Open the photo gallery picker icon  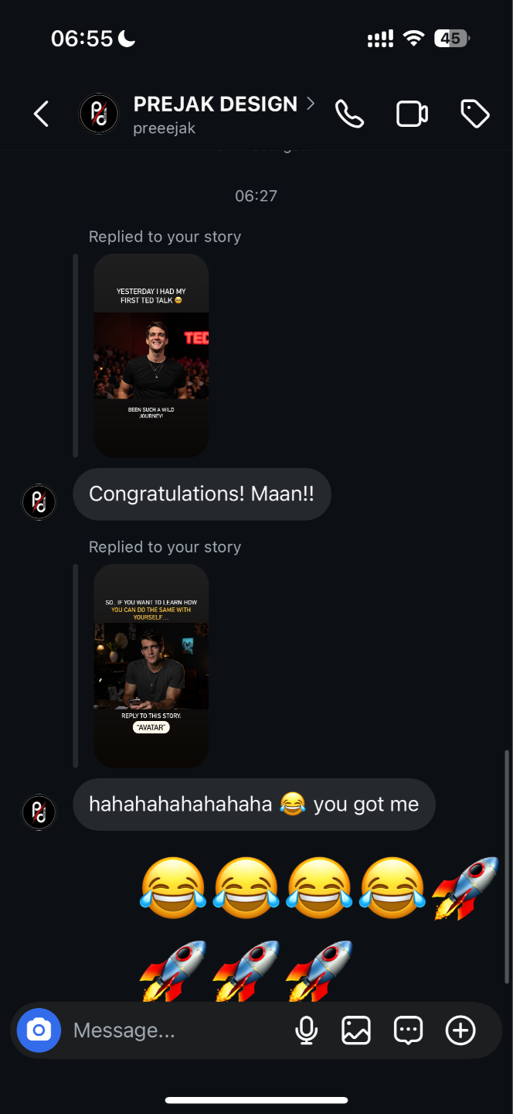pos(356,1030)
